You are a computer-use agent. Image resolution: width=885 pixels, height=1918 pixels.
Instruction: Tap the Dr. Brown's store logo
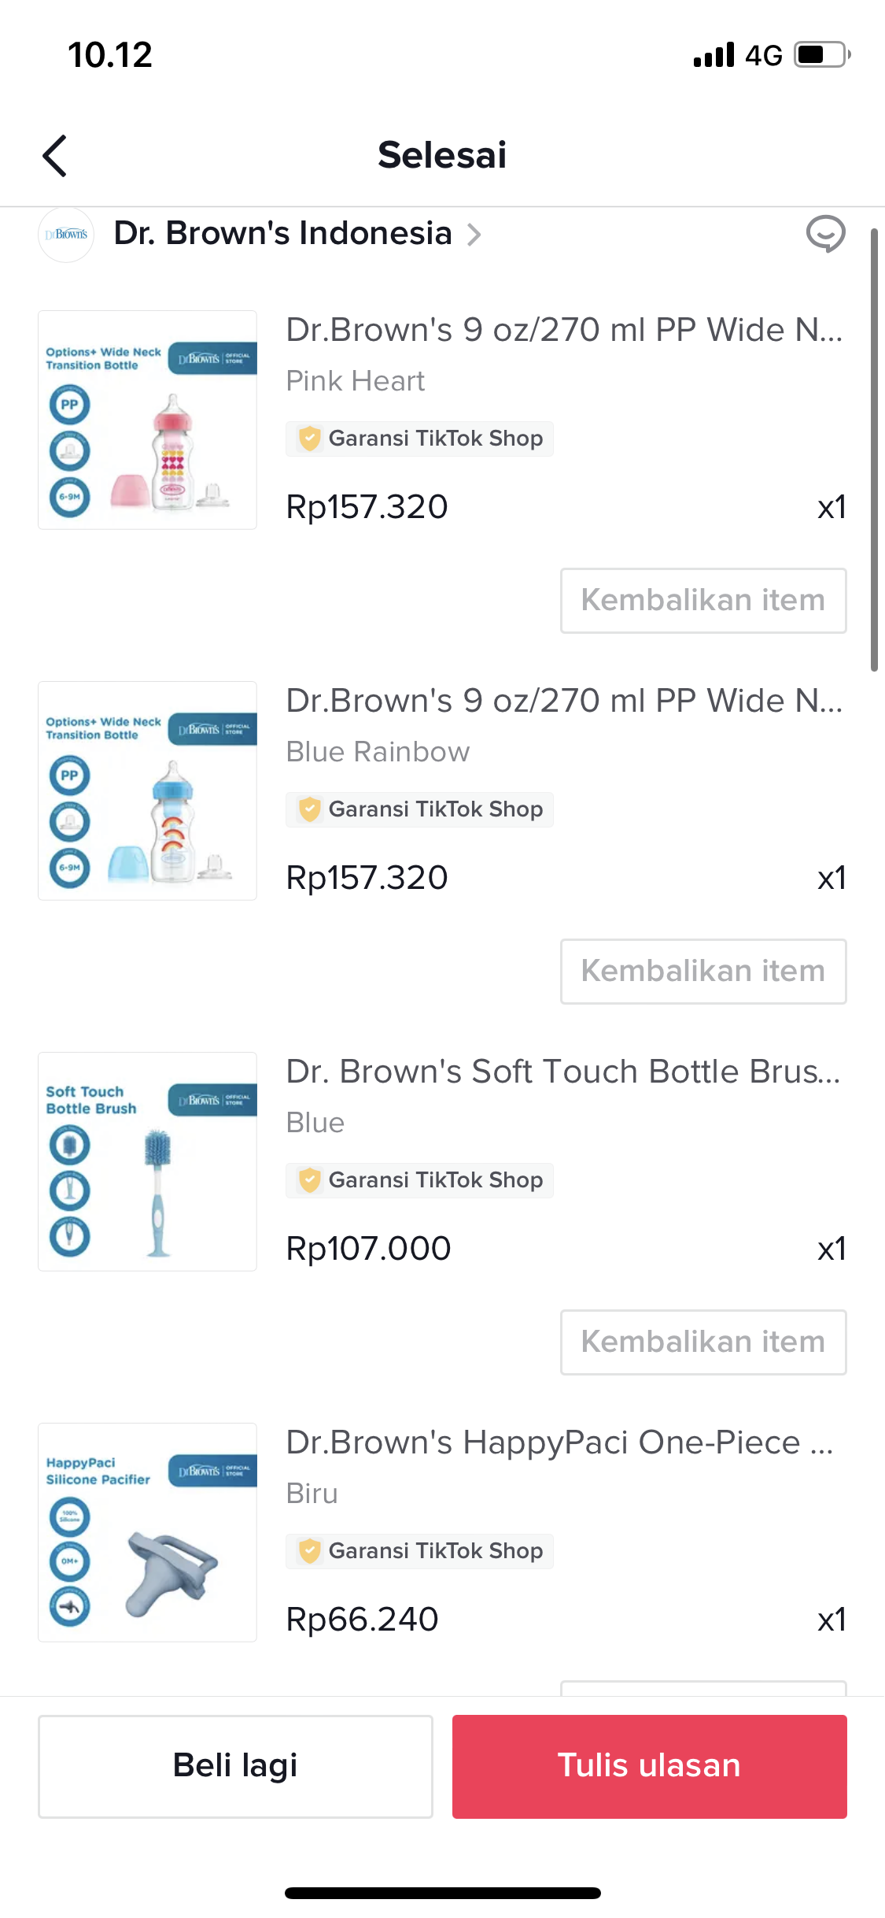coord(66,235)
